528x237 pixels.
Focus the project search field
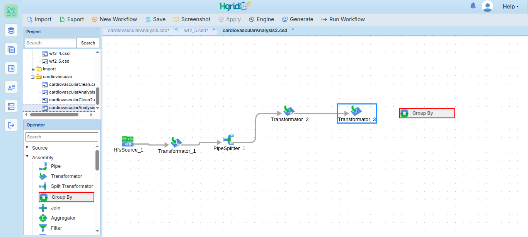point(51,43)
